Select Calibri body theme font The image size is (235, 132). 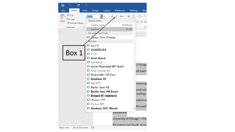tap(109, 29)
